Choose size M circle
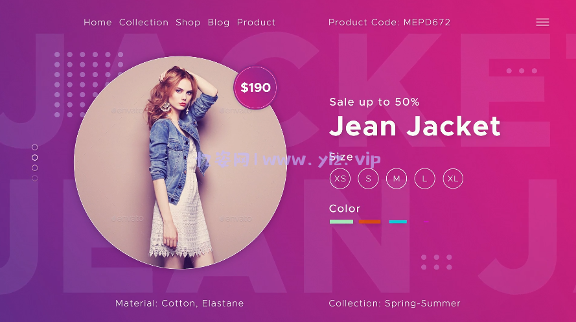 (397, 178)
